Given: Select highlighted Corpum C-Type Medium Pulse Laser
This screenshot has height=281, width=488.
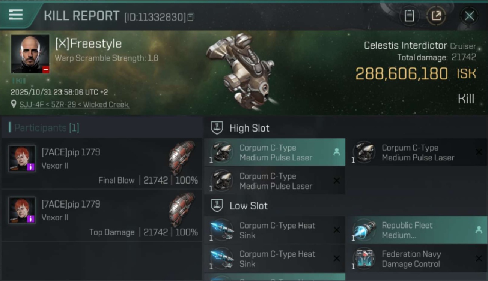Looking at the screenshot, I should tap(275, 152).
